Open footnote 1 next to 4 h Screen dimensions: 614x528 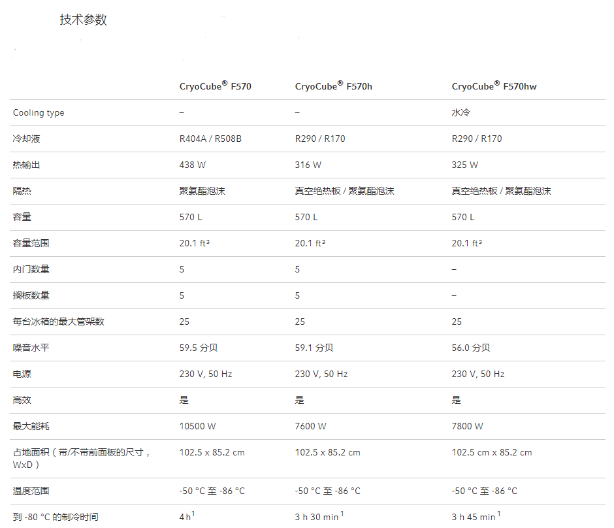pos(193,514)
